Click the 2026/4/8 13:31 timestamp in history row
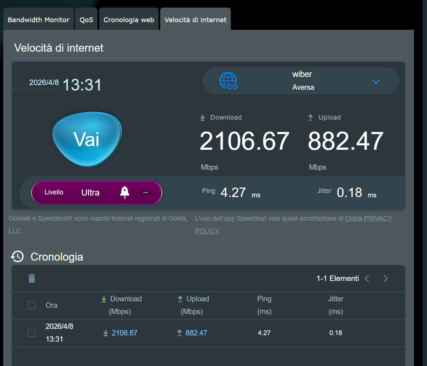The height and width of the screenshot is (366, 427). [x=59, y=333]
